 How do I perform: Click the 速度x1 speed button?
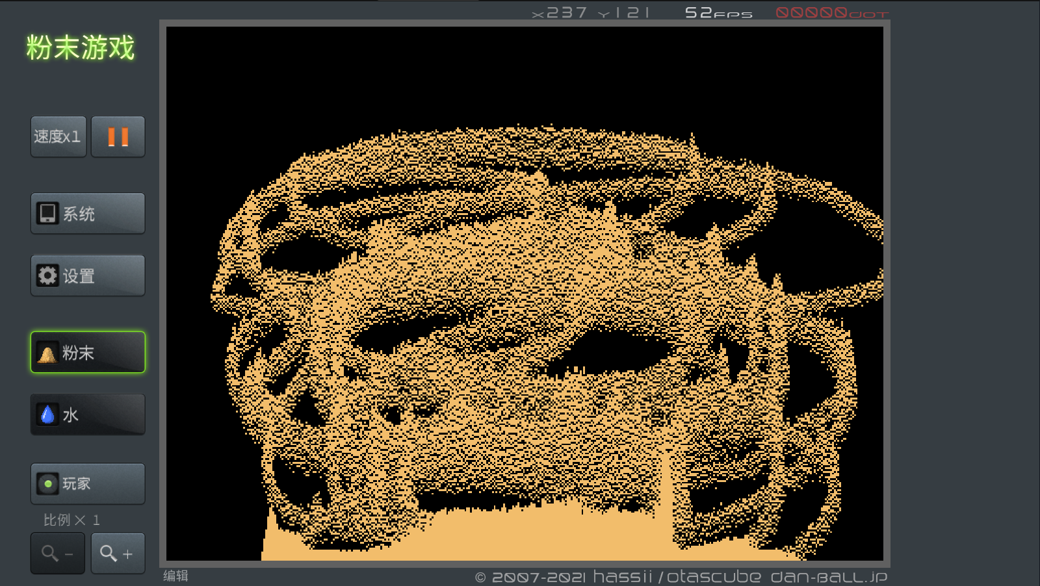tap(58, 136)
